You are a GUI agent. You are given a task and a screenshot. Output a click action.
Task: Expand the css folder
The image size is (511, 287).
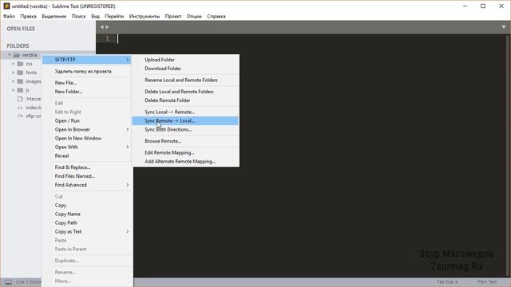(14, 64)
